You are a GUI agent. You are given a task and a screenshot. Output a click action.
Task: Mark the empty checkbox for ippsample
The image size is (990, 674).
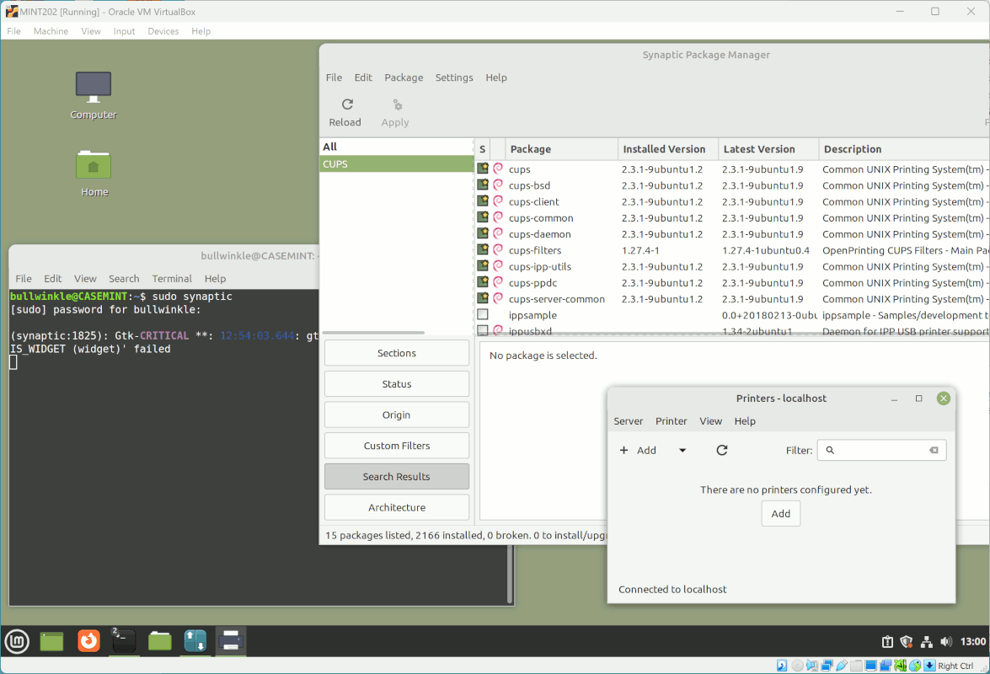coord(483,314)
